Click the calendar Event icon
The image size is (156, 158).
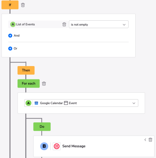pyautogui.click(x=66, y=103)
